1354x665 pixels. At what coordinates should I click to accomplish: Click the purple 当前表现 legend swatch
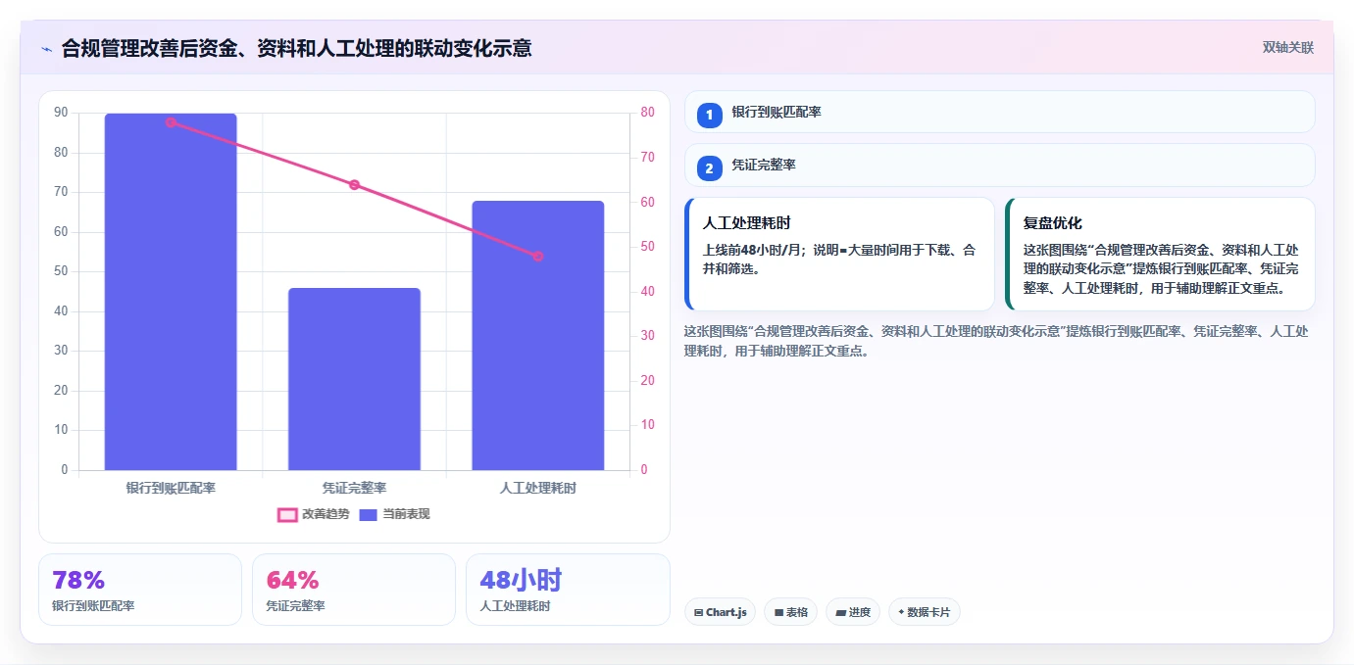tap(369, 514)
